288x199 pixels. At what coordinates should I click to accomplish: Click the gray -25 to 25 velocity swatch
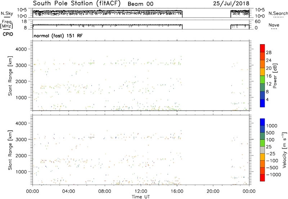tap(262, 150)
